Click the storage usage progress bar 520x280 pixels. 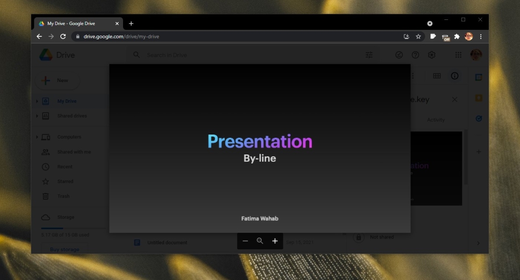[x=74, y=228]
